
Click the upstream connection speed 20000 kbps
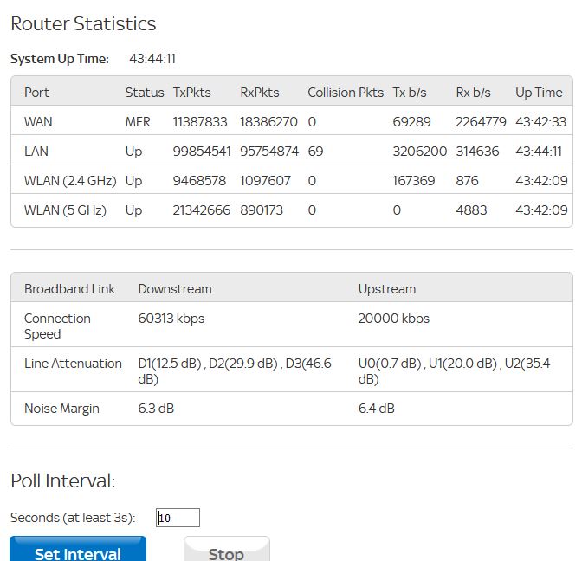[393, 319]
